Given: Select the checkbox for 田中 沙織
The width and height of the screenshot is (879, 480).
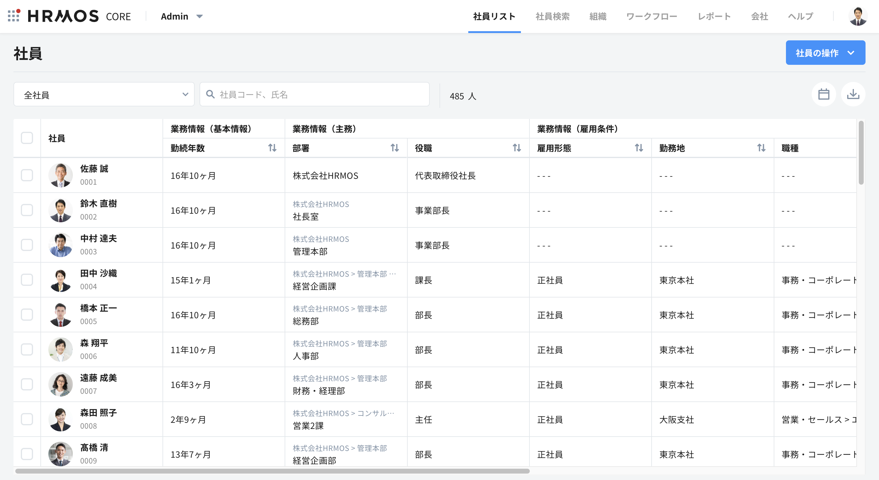Looking at the screenshot, I should (x=27, y=280).
